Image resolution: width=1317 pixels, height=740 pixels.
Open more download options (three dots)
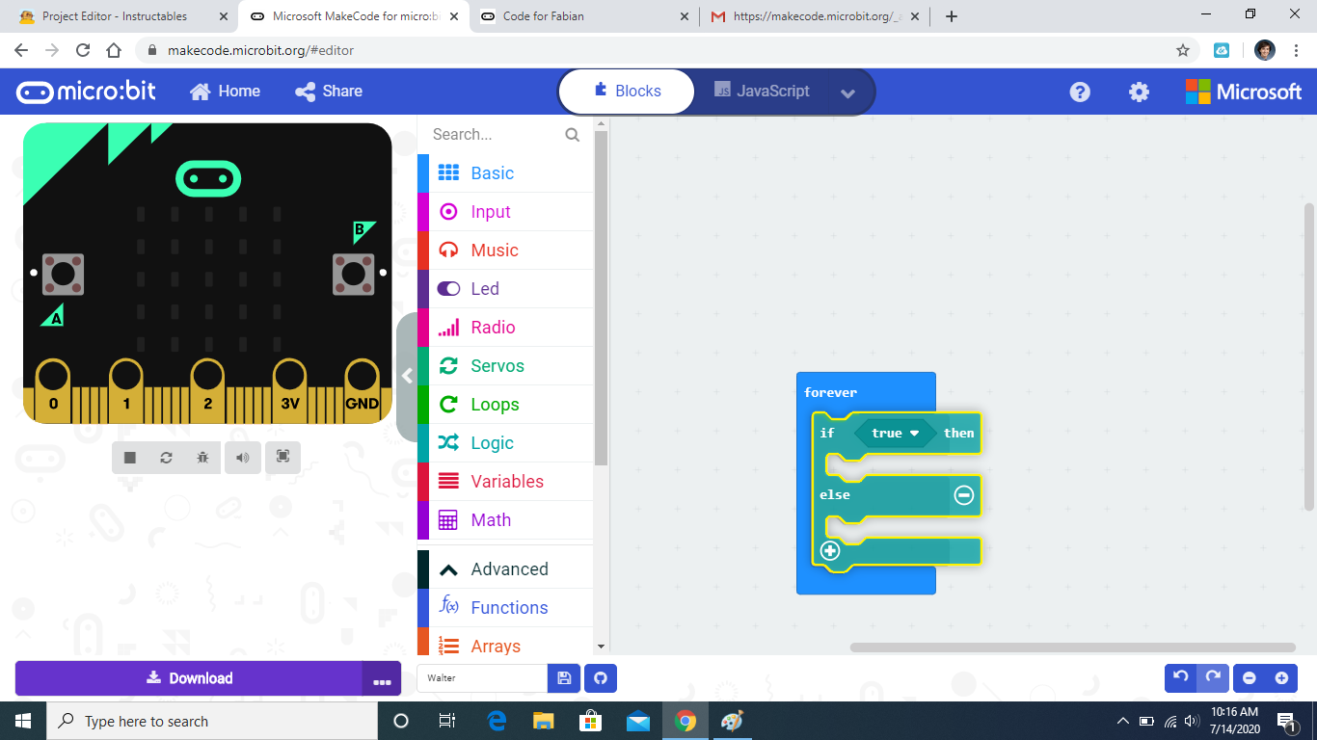click(382, 678)
